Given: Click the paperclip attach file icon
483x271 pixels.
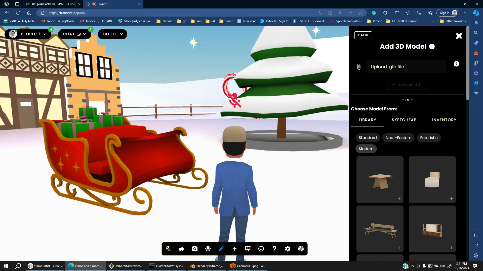Looking at the screenshot, I should (x=359, y=67).
